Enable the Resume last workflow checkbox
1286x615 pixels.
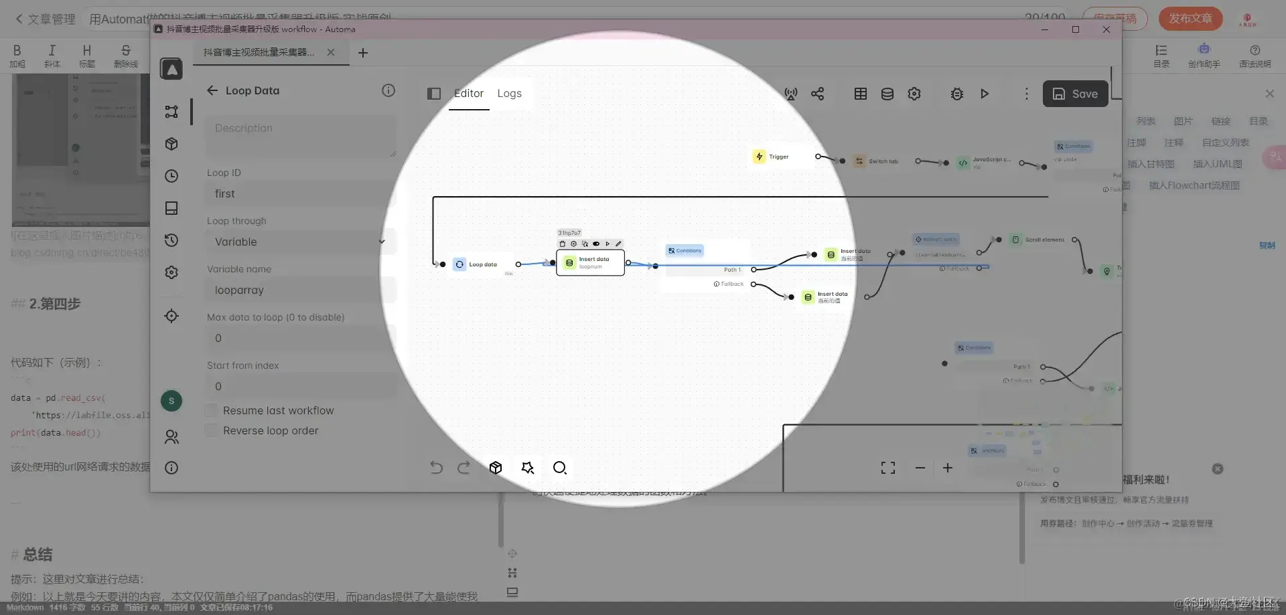coord(211,410)
